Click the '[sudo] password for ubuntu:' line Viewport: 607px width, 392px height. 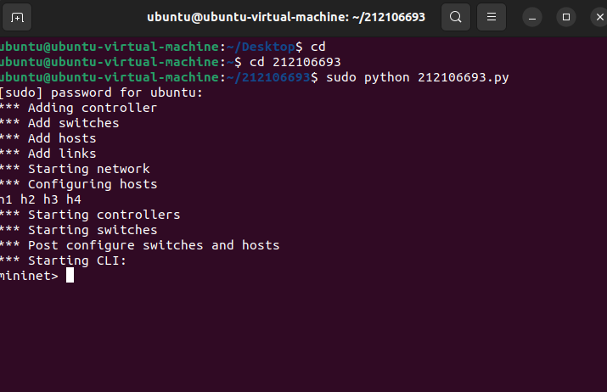pos(102,92)
